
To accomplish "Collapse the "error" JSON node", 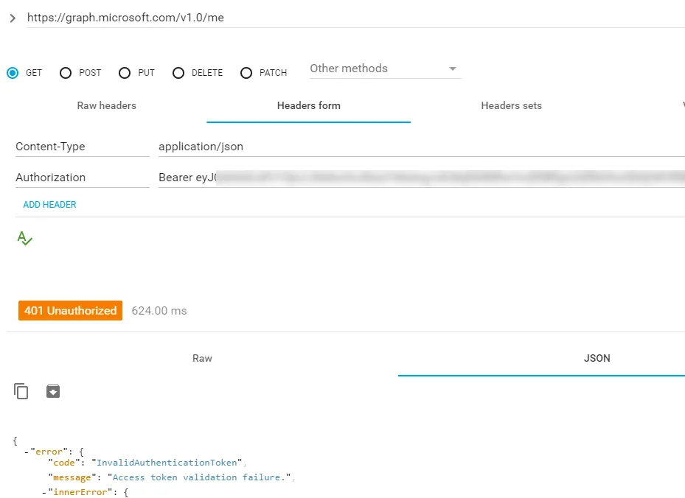I will pos(27,452).
